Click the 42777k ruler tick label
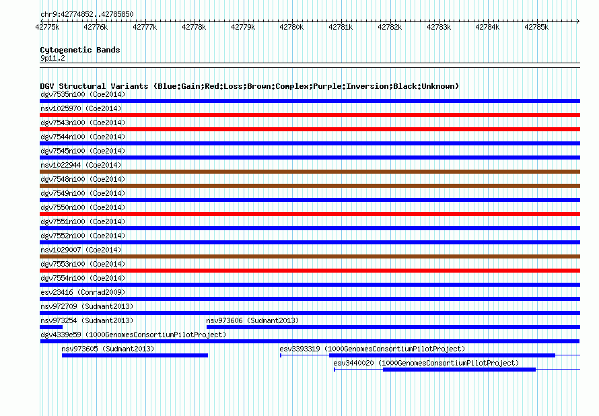The image size is (599, 416). (x=145, y=27)
